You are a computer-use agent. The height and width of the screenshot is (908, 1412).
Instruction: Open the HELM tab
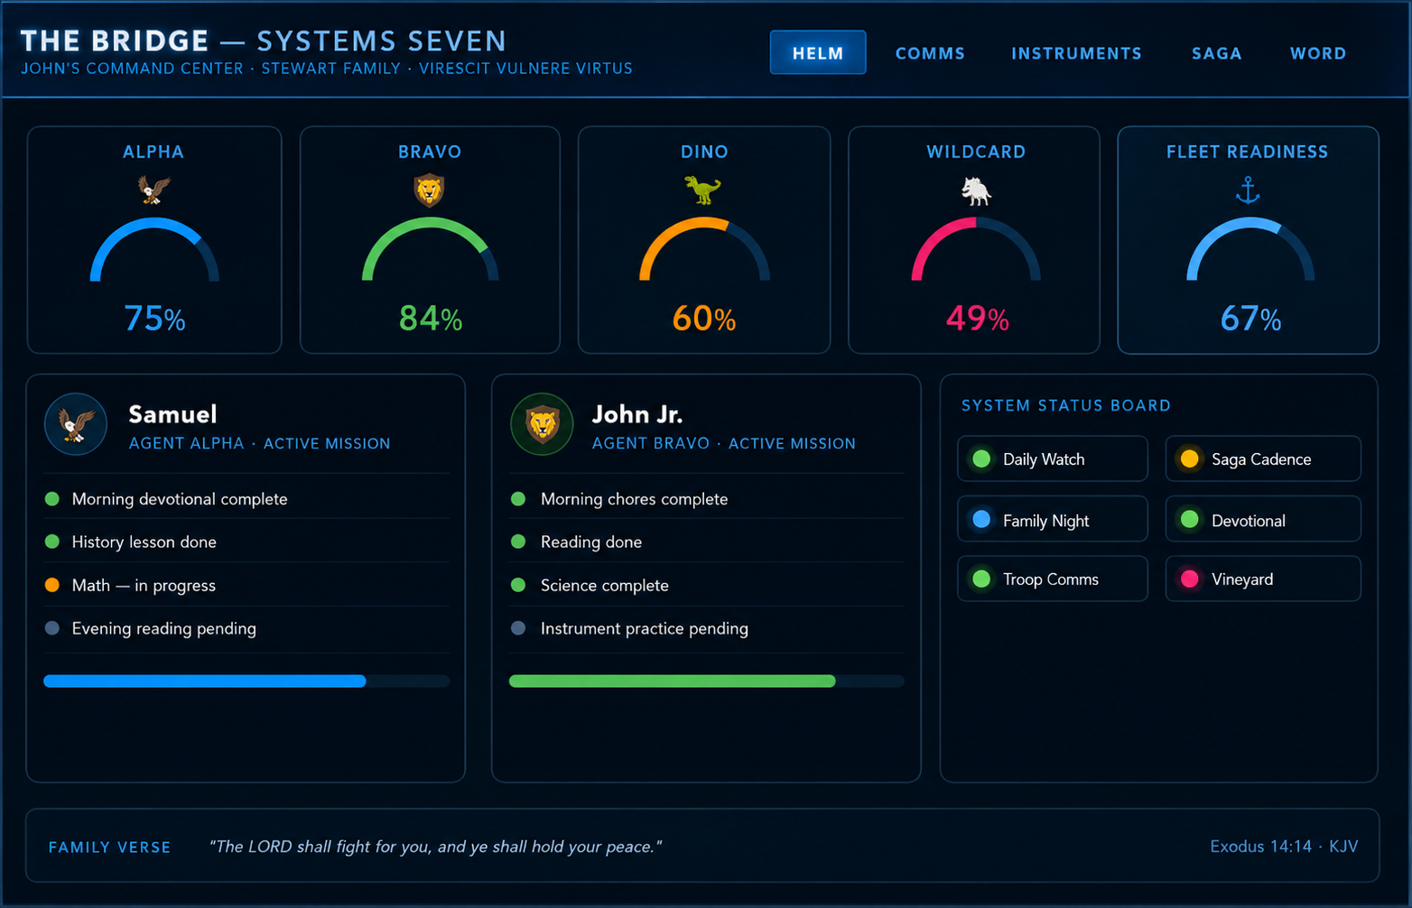point(818,53)
